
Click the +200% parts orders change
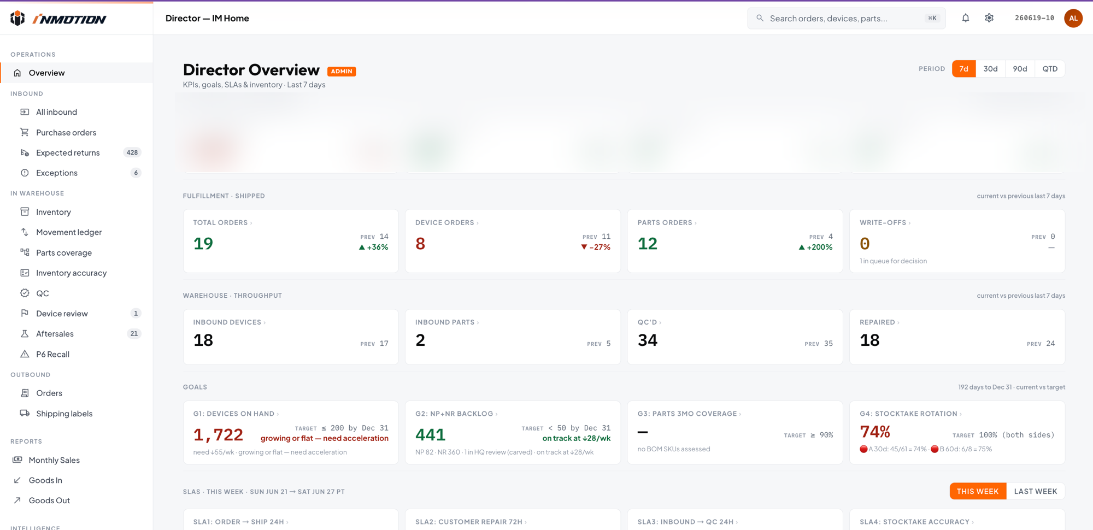point(815,247)
